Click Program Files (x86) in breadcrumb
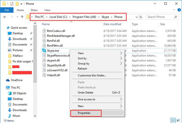Image resolution: width=182 pixels, height=123 pixels. point(84,17)
